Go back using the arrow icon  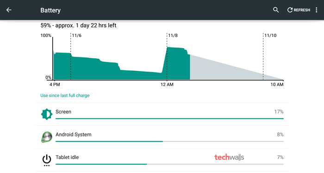click(x=9, y=10)
